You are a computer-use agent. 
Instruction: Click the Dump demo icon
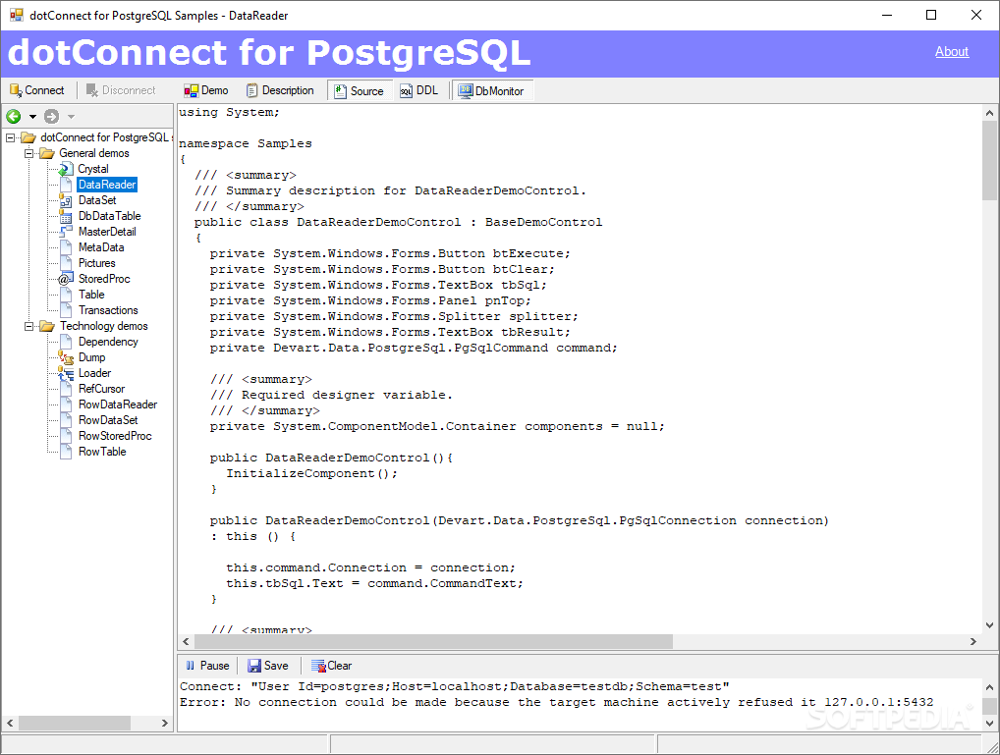66,357
